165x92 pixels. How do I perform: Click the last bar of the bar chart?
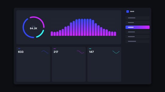115,34
